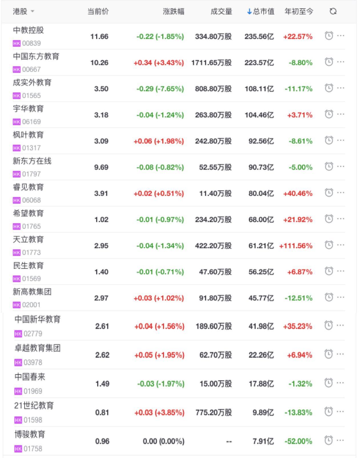
Task: Open 宇华教育 stock details
Action: (28, 109)
